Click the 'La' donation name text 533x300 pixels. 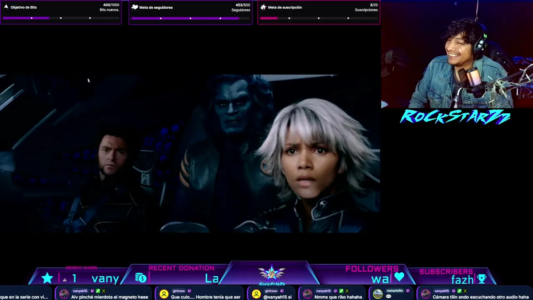point(212,278)
